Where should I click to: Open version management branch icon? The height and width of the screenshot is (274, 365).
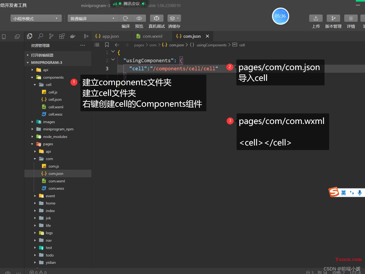point(333,18)
